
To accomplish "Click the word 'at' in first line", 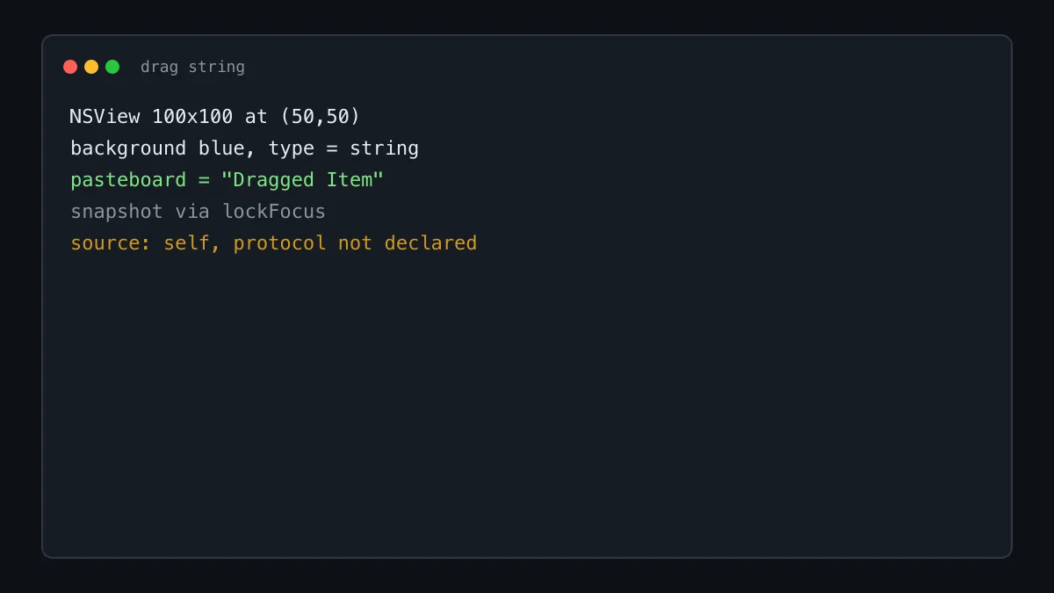I will (x=256, y=116).
